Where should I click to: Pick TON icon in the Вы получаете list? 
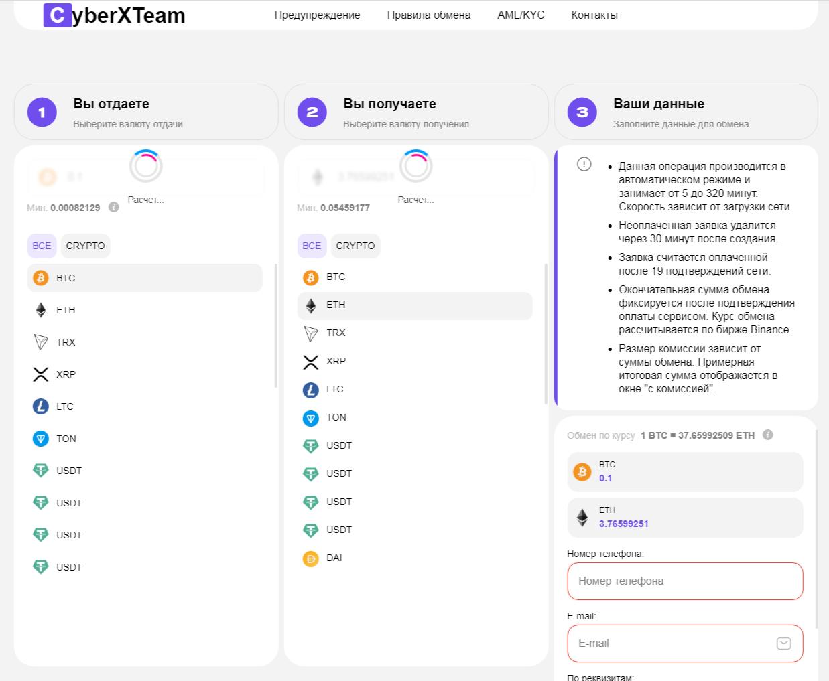311,419
